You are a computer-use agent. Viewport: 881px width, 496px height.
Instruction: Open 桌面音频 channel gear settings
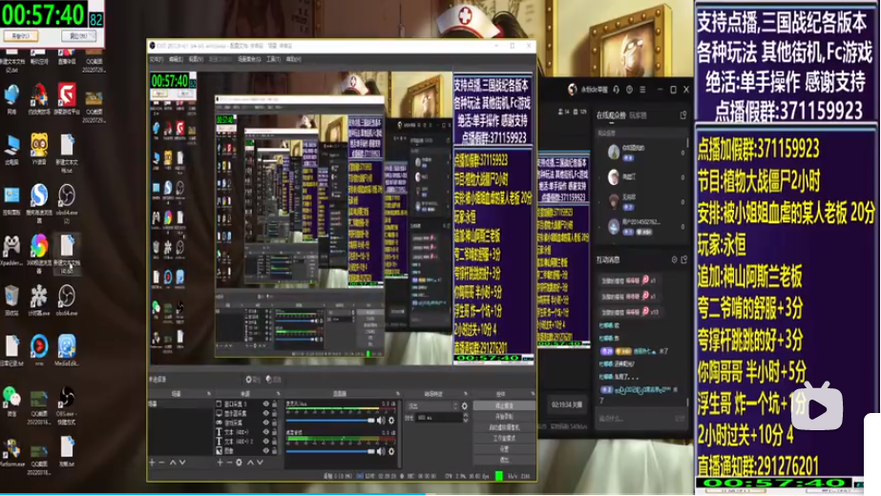(x=391, y=451)
